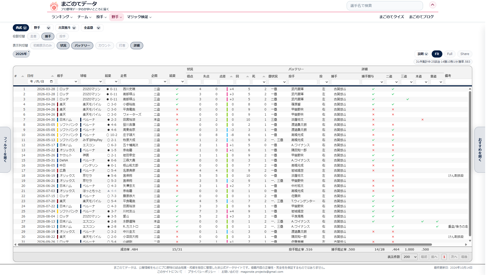Enable the カウント column group
The image size is (489, 275).
coord(104,46)
